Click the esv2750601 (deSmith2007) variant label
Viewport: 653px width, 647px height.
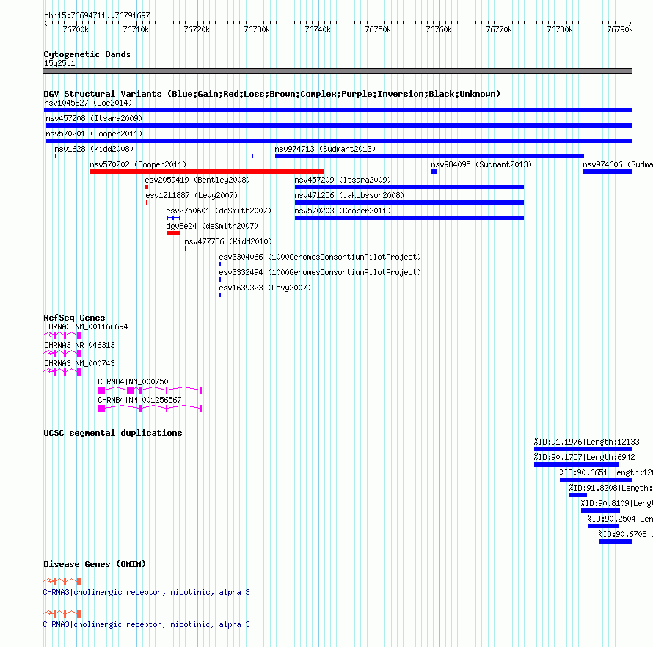click(x=219, y=211)
